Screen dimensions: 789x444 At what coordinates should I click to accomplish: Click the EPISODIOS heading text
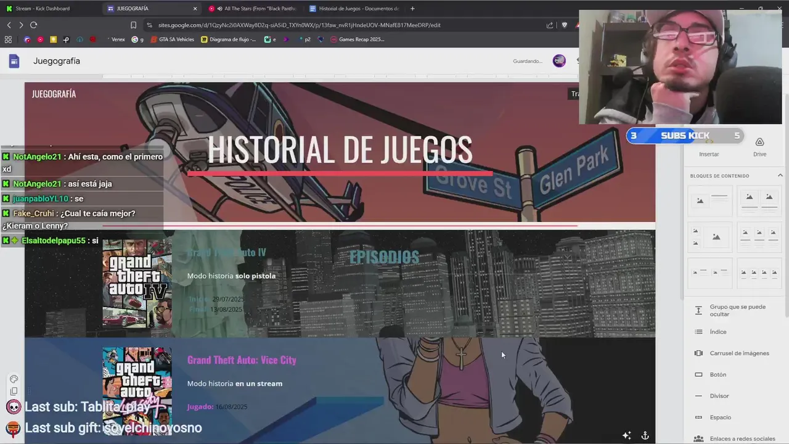tap(384, 257)
